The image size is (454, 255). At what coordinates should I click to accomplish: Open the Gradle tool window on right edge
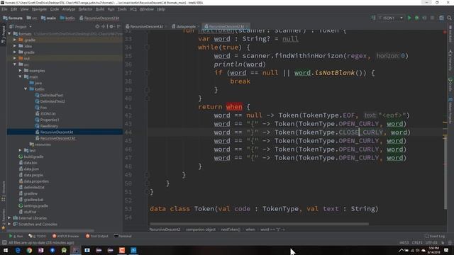click(450, 84)
